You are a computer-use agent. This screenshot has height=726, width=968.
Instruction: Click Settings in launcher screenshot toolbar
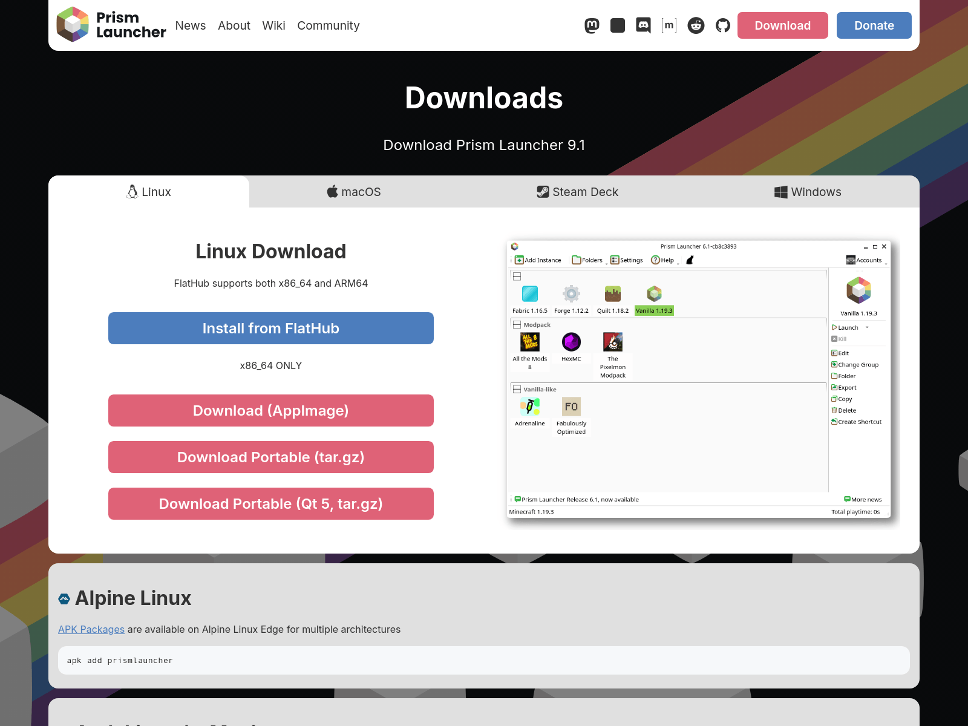tap(627, 260)
